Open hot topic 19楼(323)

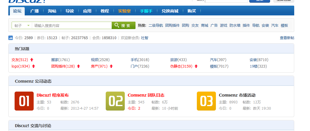[258, 66]
